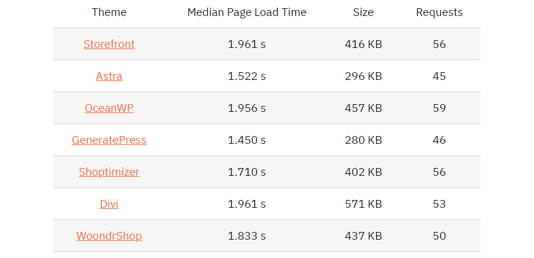This screenshot has height=258, width=534.
Task: Click the OceanWP theme link
Action: [109, 108]
